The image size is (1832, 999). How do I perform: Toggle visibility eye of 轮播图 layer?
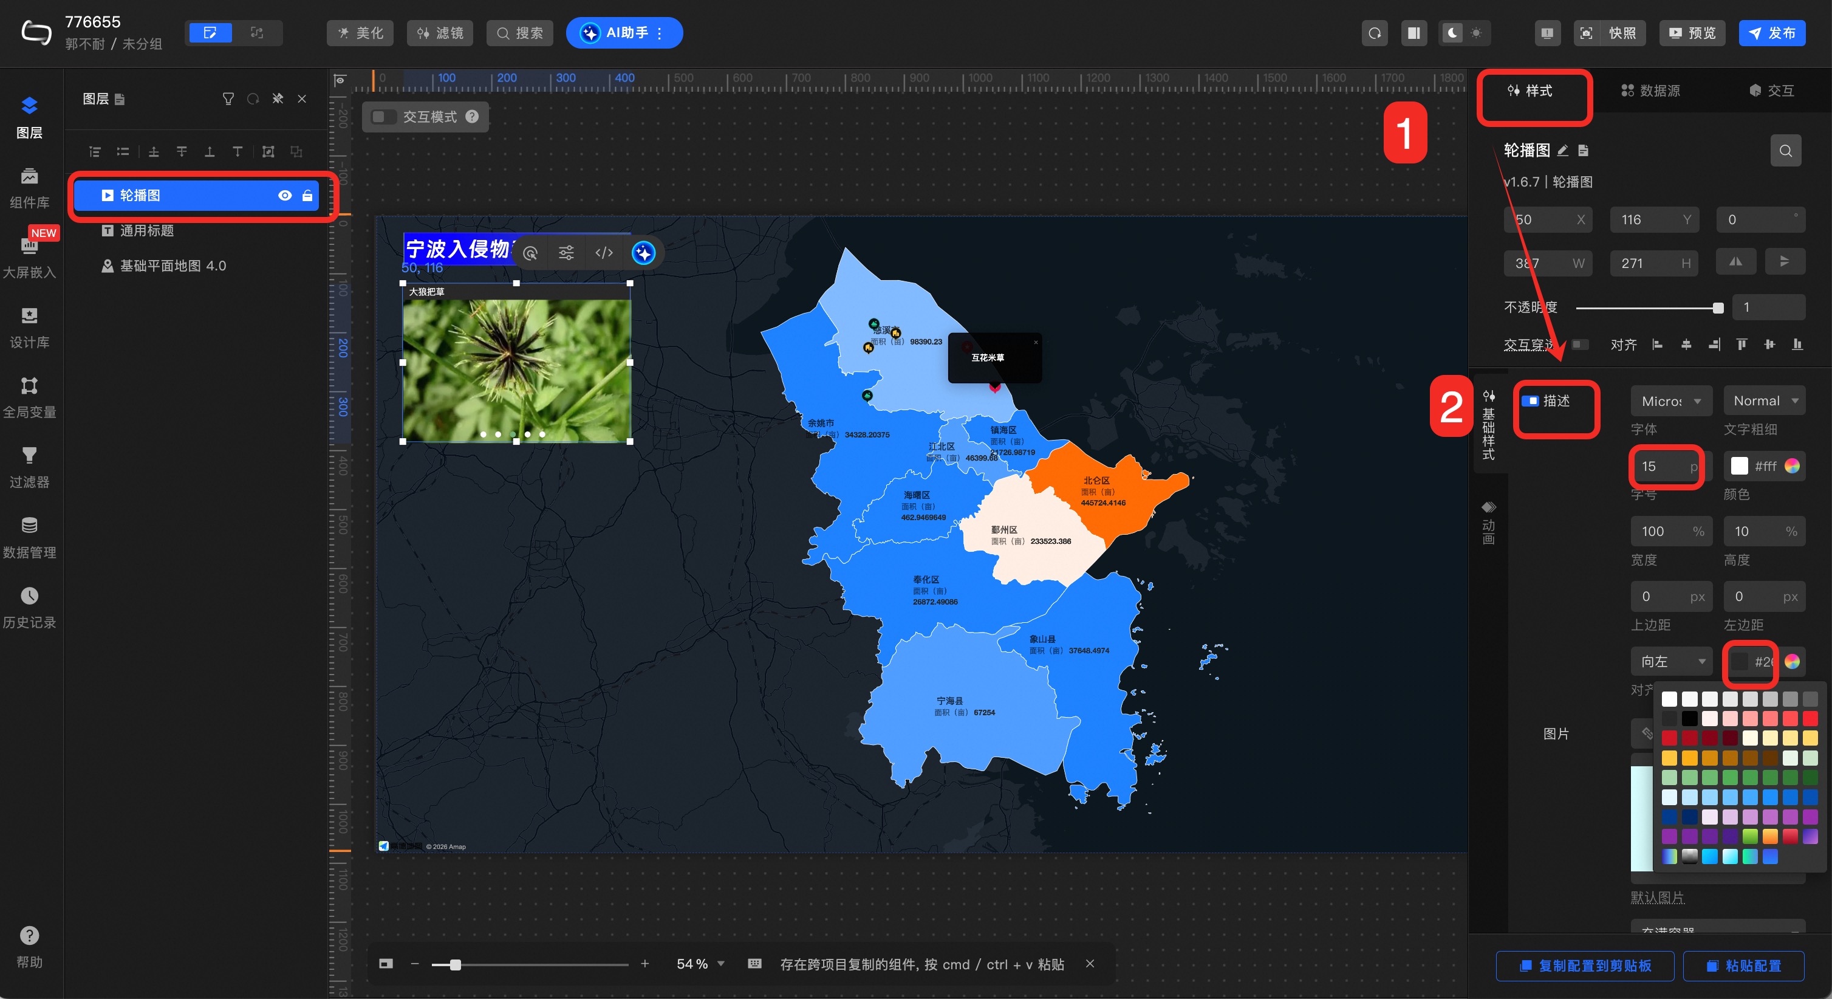[284, 196]
